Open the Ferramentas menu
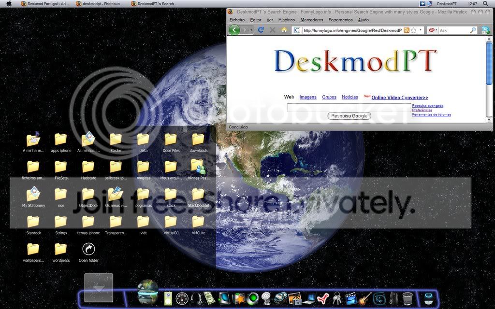The height and width of the screenshot is (309, 495). 340,20
